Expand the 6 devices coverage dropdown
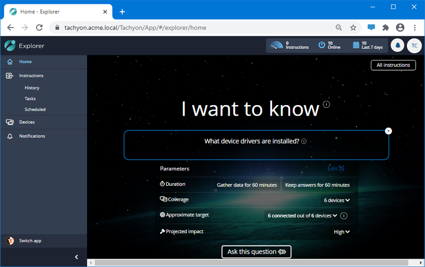 point(337,201)
